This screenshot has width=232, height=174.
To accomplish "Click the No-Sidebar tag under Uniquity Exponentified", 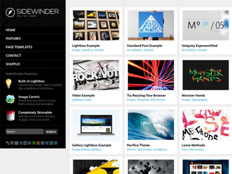I will click(189, 50).
